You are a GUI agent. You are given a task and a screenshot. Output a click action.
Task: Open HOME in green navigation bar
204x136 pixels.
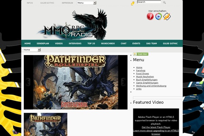[28, 44]
